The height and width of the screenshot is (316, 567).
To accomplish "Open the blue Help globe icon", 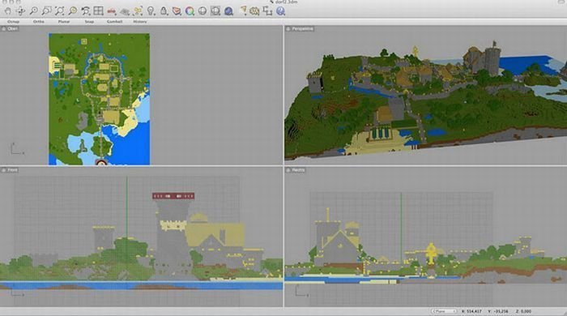I will tap(280, 11).
